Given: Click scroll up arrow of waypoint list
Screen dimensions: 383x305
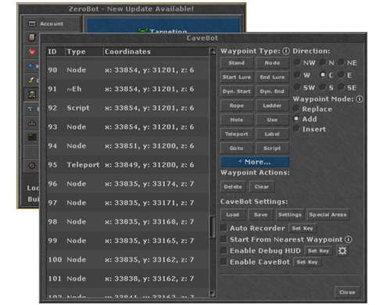Looking at the screenshot, I should [x=213, y=52].
